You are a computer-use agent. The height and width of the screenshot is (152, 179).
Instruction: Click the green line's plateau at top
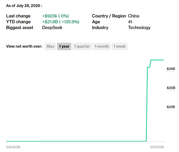coord(157,60)
